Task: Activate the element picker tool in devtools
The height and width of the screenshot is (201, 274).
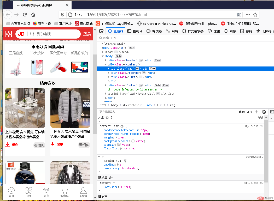Action: coord(101,31)
